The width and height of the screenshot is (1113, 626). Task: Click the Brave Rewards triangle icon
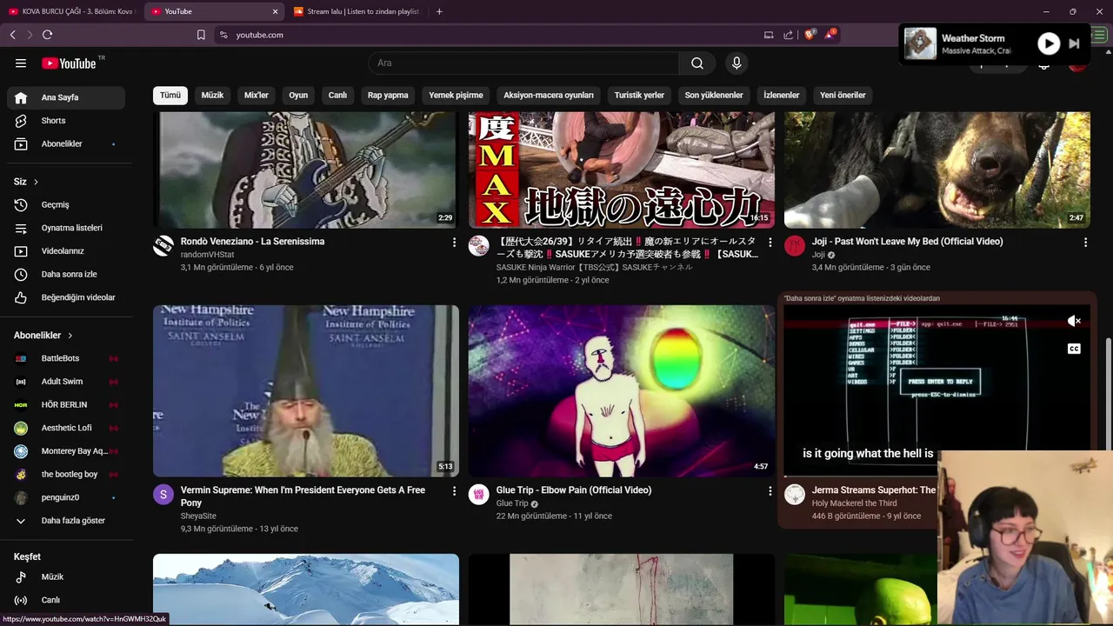point(830,35)
